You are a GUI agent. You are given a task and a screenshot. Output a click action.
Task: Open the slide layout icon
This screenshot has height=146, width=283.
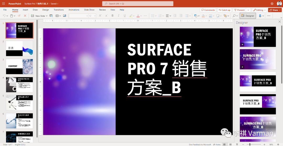click(x=57, y=16)
